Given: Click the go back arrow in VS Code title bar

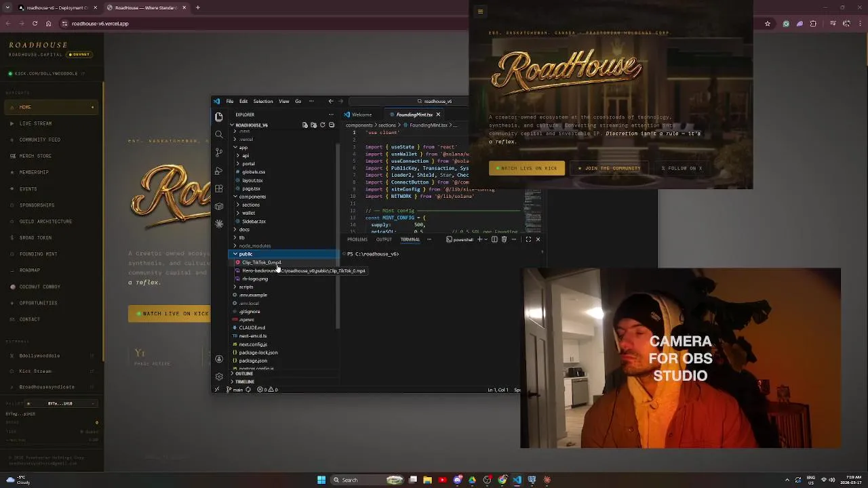Looking at the screenshot, I should 331,102.
